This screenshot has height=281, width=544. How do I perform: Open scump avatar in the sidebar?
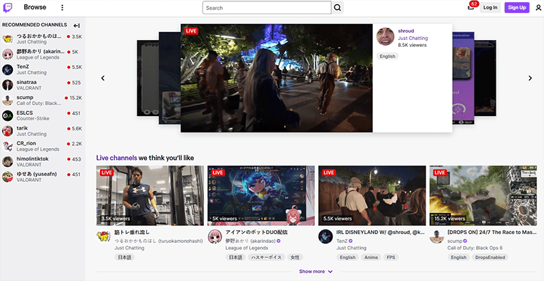pos(7,100)
